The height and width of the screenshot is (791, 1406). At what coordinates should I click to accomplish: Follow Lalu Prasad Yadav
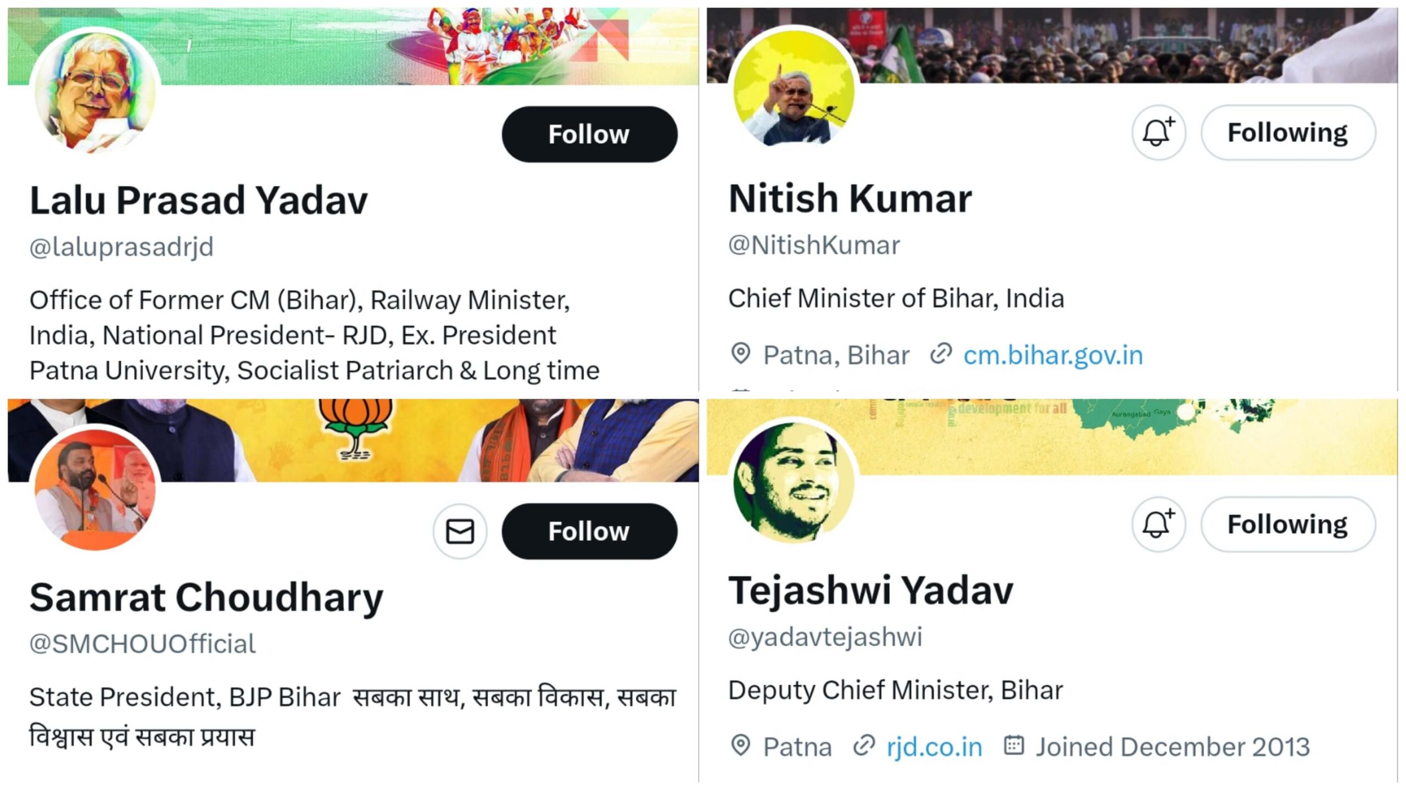(589, 135)
